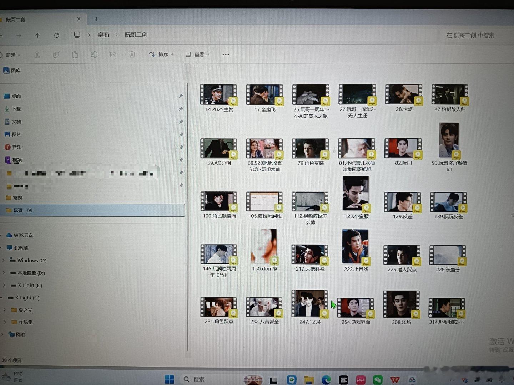Select 文档 in the sidebar

point(13,122)
